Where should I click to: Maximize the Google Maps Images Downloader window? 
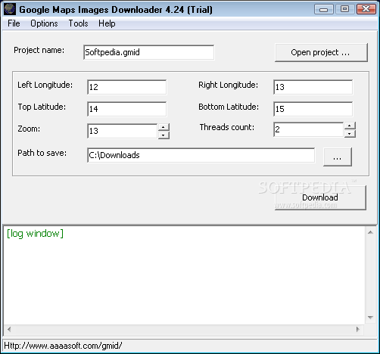pyautogui.click(x=344, y=10)
